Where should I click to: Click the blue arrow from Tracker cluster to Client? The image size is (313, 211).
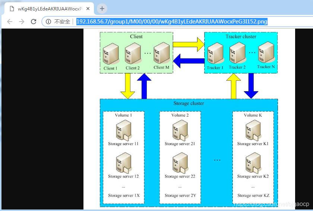click(189, 61)
